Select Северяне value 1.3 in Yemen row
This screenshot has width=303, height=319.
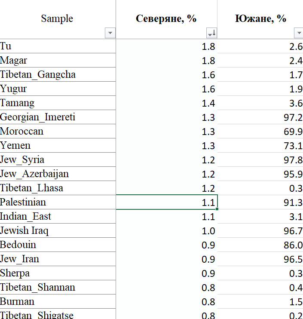[167, 145]
